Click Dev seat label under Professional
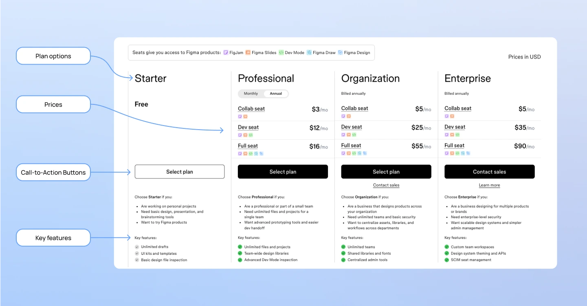 tap(248, 127)
